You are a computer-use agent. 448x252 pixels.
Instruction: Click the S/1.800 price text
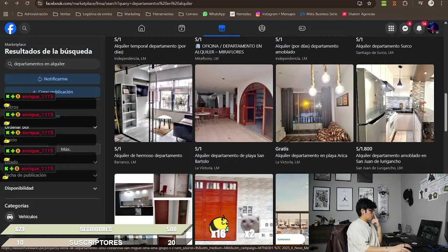tap(364, 149)
